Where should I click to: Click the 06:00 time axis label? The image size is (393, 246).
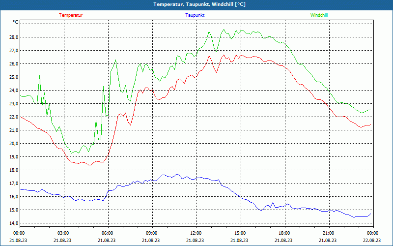pyautogui.click(x=107, y=233)
